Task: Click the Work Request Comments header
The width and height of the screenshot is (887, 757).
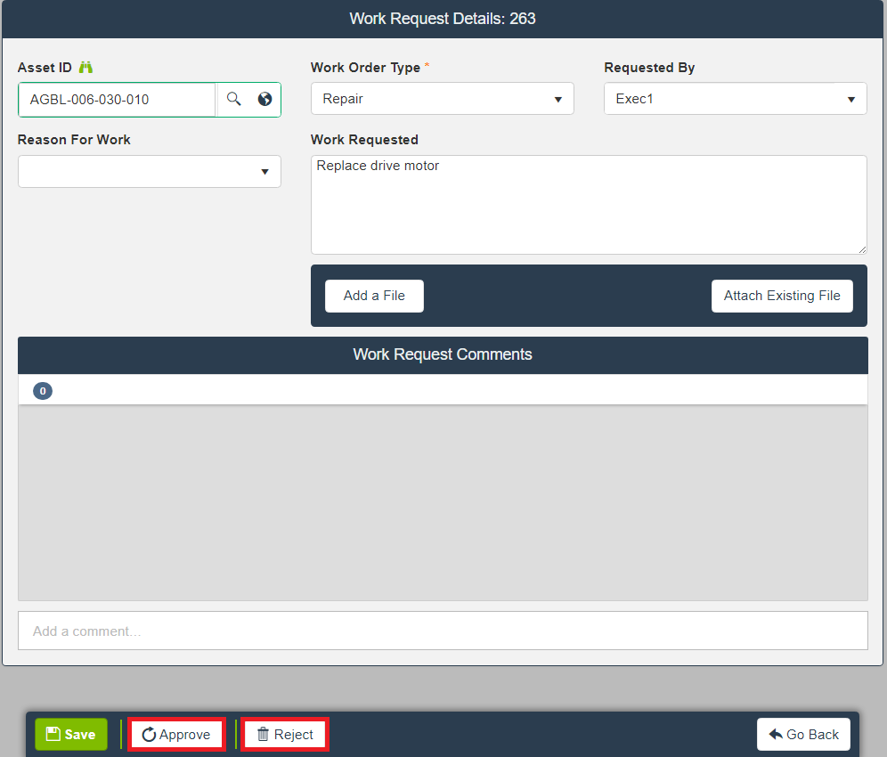Action: pos(443,354)
